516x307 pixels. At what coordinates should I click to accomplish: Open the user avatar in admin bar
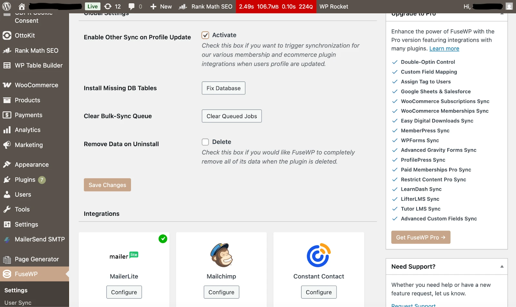pos(509,6)
